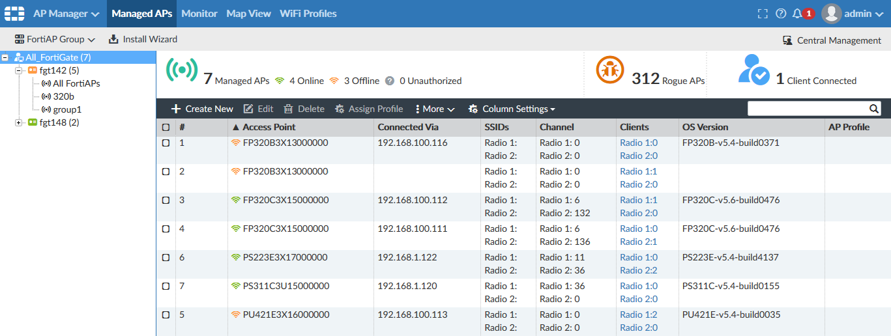Check the row 7 checkbox
The image size is (891, 336).
coord(166,286)
